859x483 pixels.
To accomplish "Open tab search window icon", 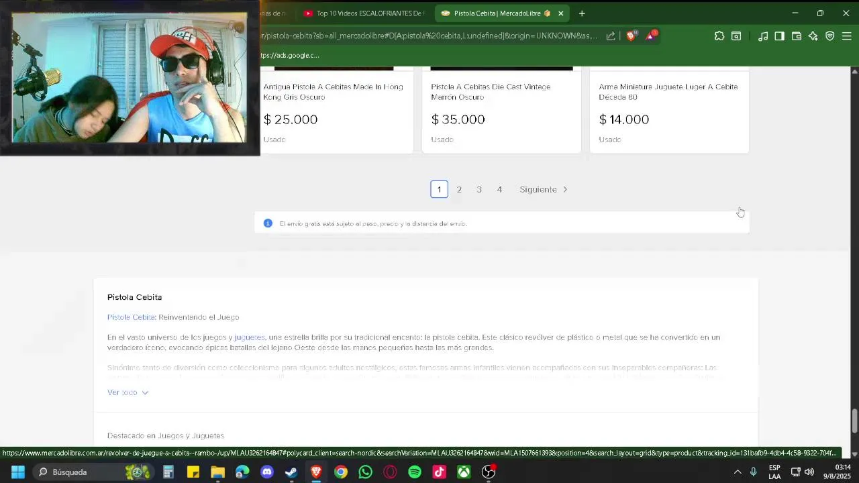I will pyautogui.click(x=736, y=36).
